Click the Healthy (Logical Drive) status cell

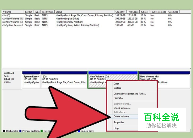67,19
